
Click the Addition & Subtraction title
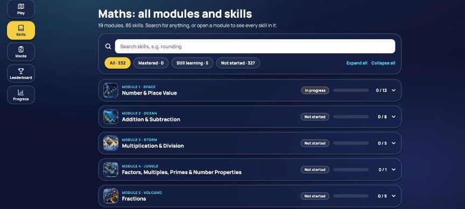tap(151, 119)
